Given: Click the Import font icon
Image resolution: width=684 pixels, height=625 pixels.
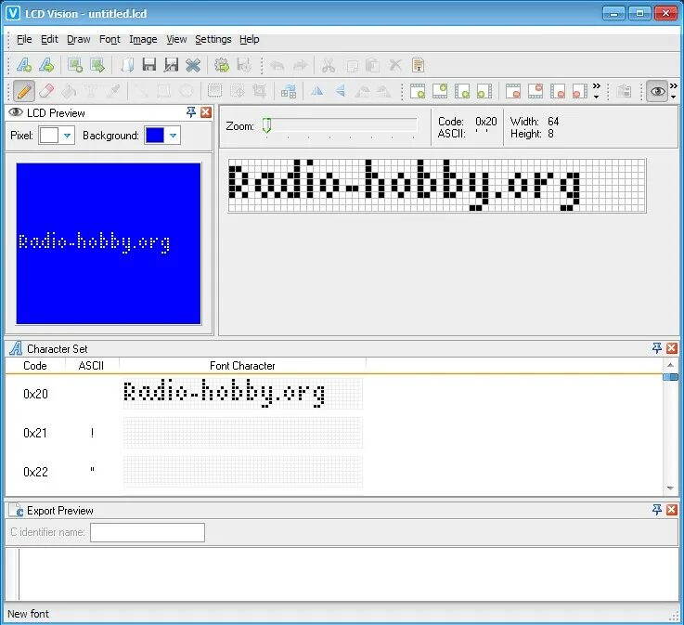Looking at the screenshot, I should coord(46,65).
